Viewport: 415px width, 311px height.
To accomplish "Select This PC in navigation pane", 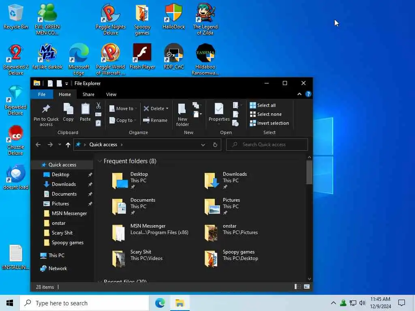I will coord(56,256).
